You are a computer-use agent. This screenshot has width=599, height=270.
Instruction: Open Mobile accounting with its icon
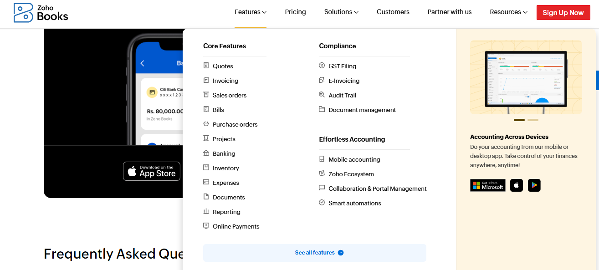point(322,159)
